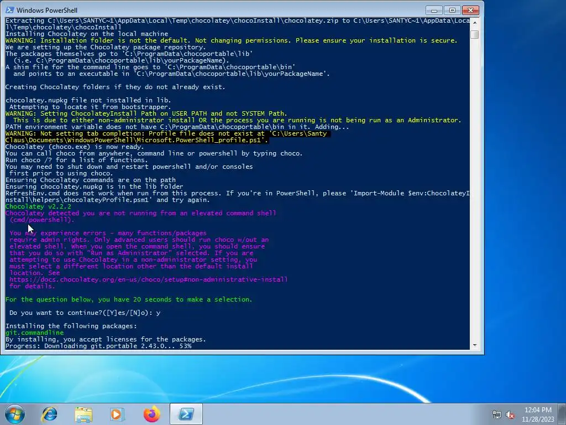Click 'RefreshEnv.cmd does not work' message line
This screenshot has height=425, width=566.
[x=238, y=196]
